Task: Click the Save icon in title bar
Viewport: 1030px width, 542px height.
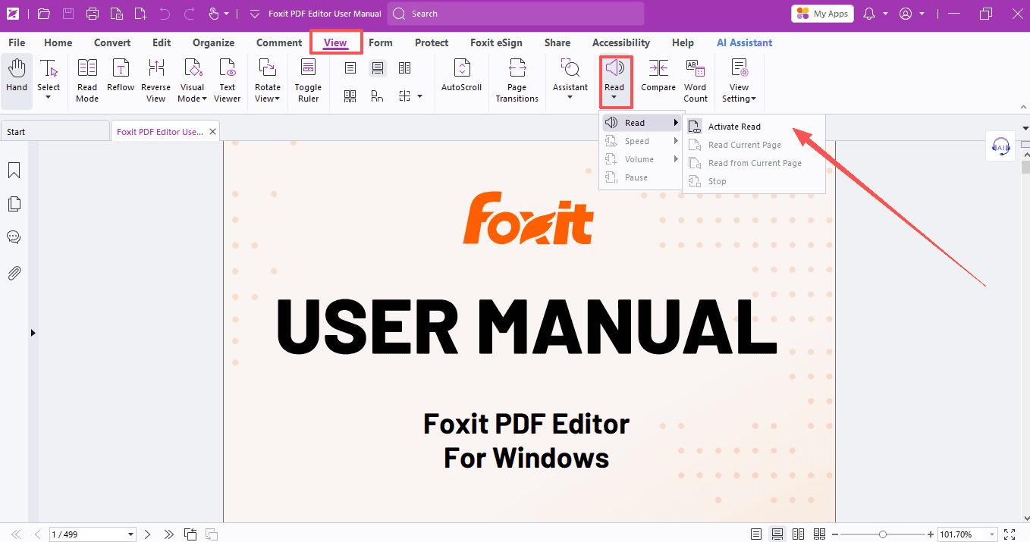Action: tap(68, 14)
